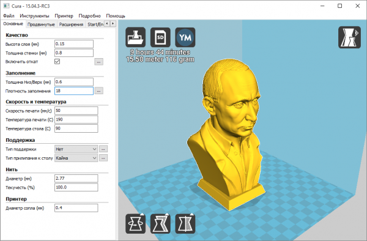
Task: Click the tab scroll left arrow
Action: 107,24
